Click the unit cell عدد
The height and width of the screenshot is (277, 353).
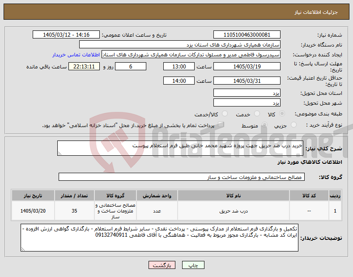coord(157,211)
